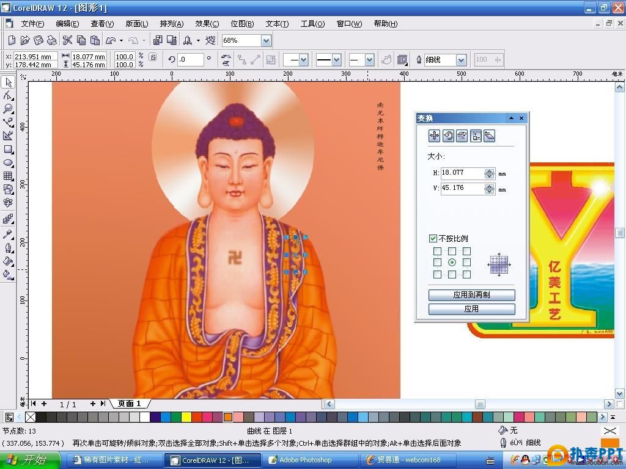
Task: Collapse the 变换 docker with arrow
Action: pos(511,118)
